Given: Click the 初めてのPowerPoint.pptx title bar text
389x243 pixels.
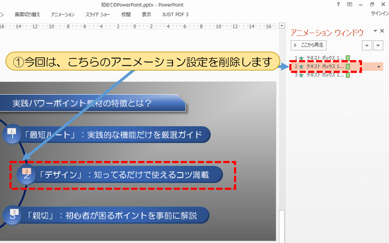Looking at the screenshot, I should [x=142, y=5].
